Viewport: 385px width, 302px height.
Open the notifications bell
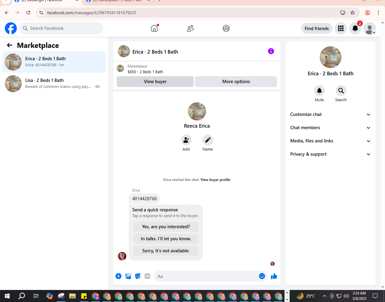(355, 28)
